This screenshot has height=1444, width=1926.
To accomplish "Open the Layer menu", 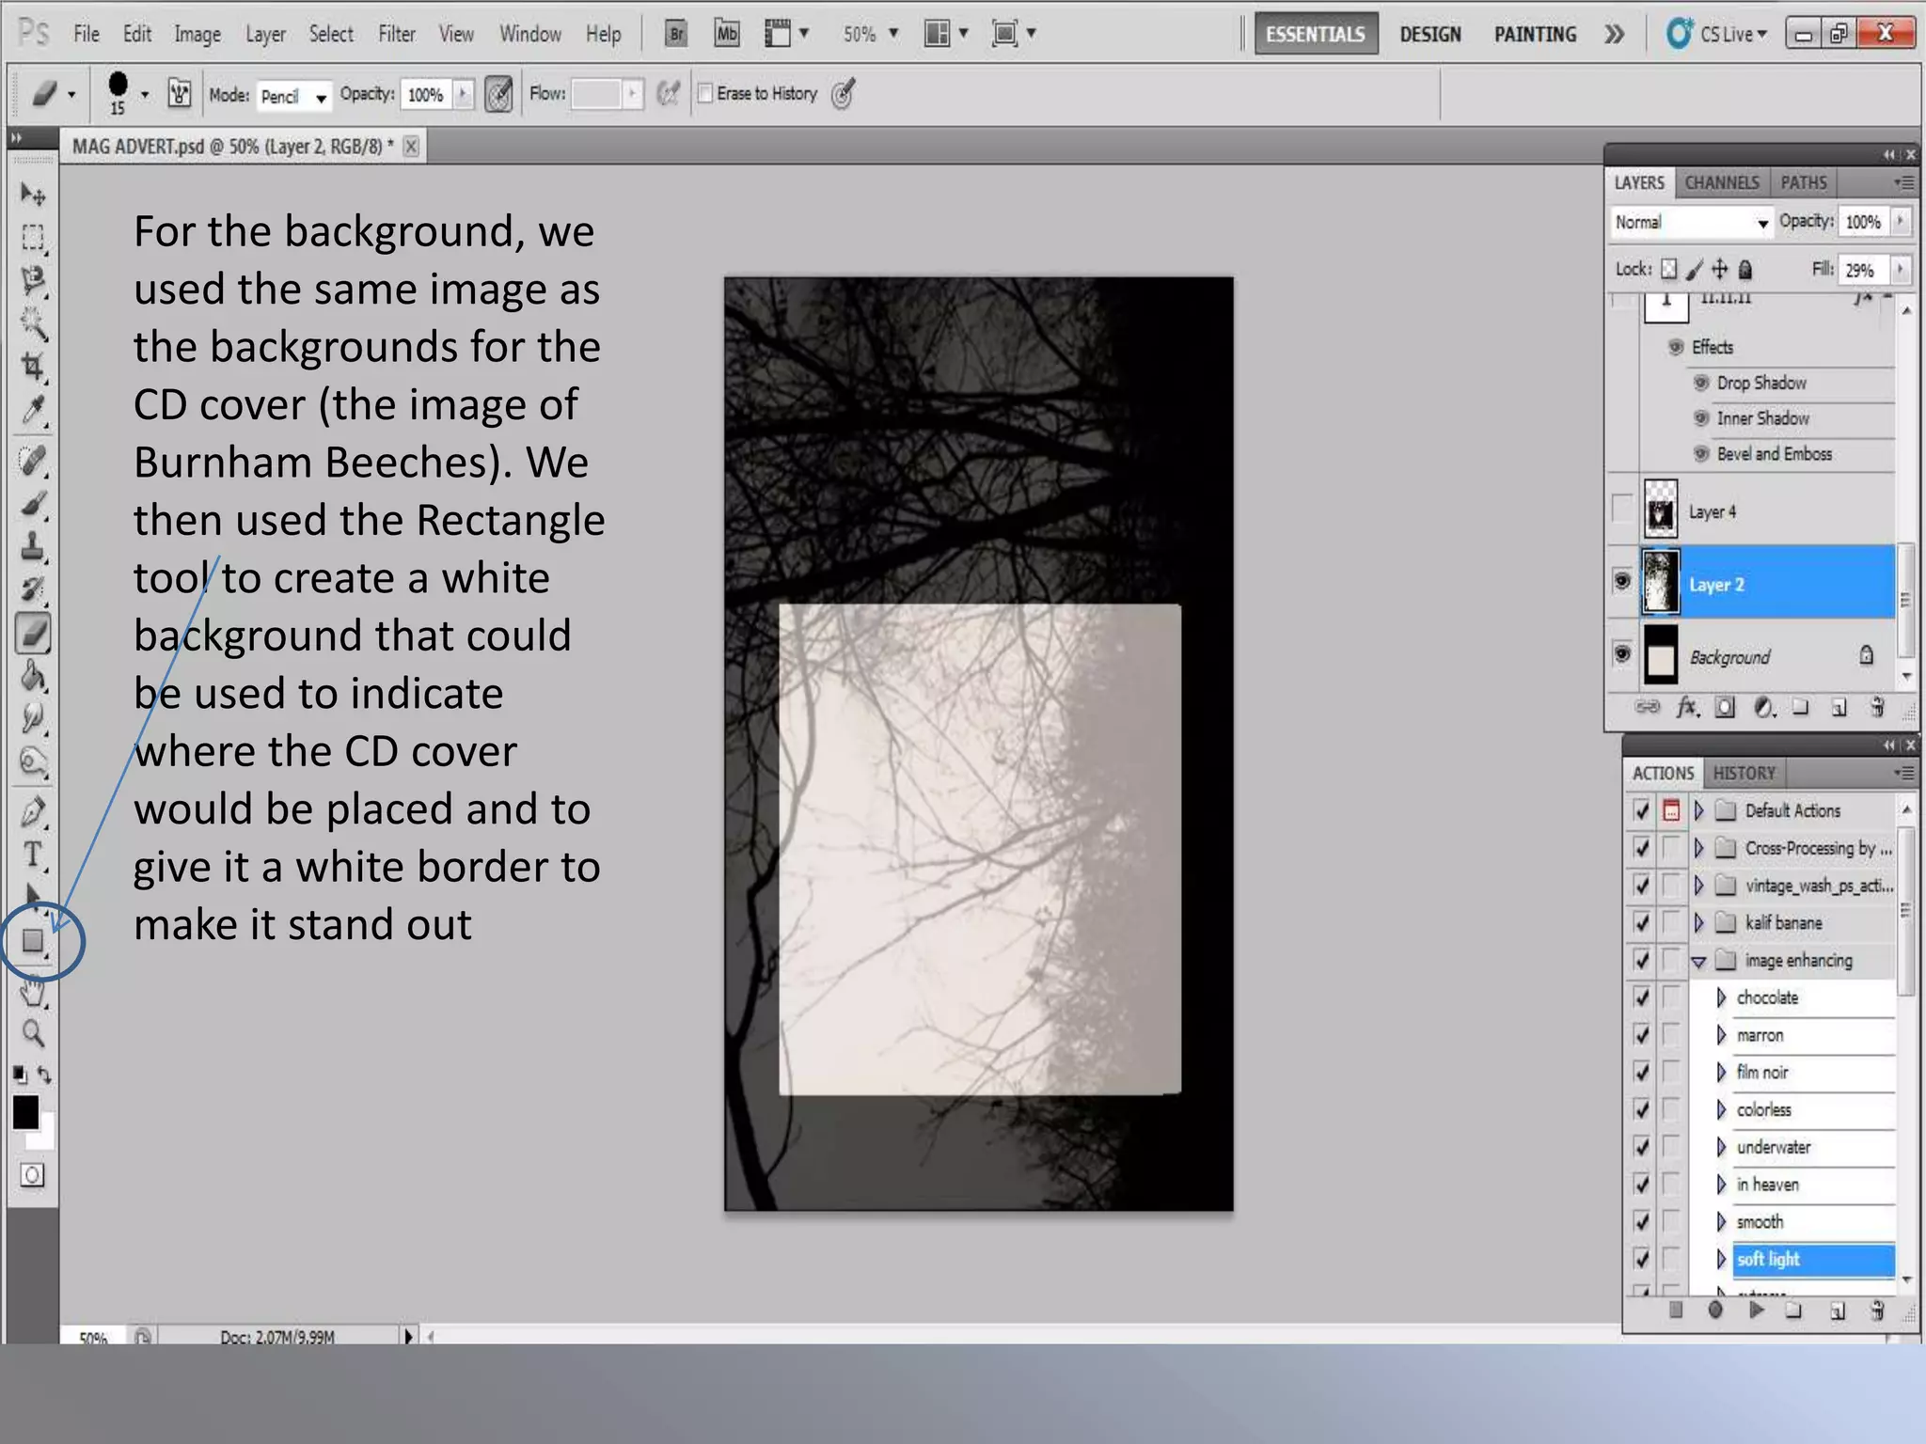I will (x=265, y=35).
